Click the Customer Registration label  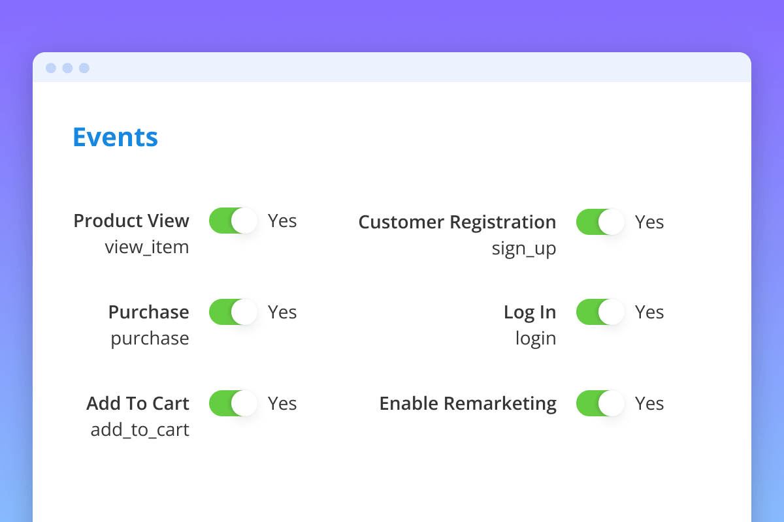[x=457, y=222]
